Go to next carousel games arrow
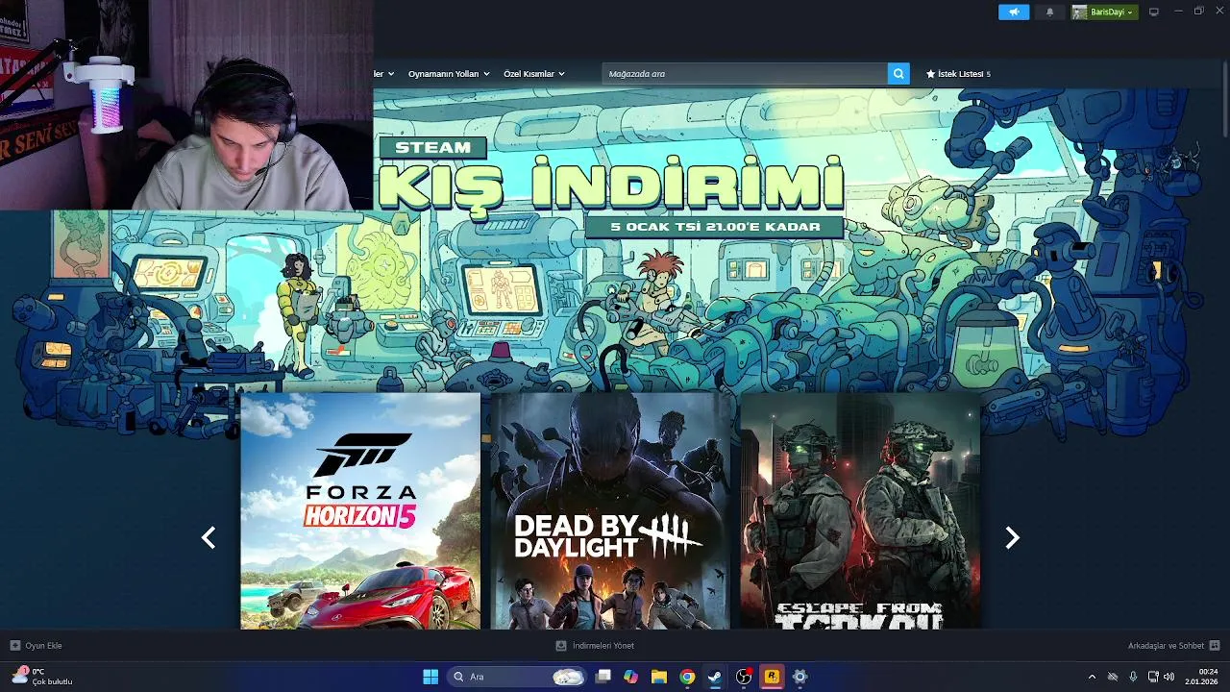Screen dimensions: 1230x692 [1011, 538]
